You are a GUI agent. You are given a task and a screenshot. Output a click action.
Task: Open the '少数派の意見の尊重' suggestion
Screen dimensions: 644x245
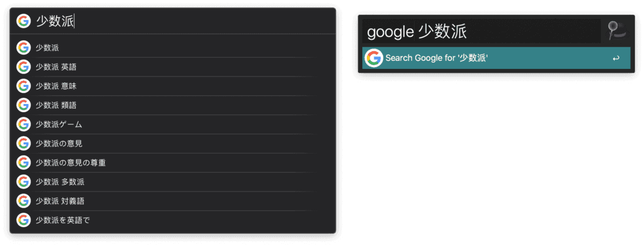172,162
